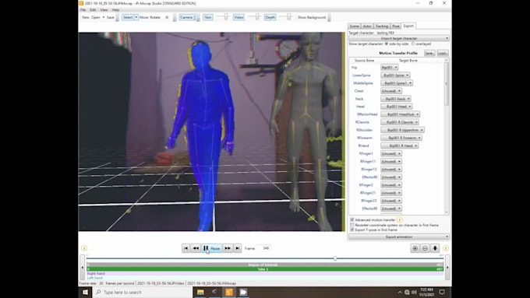
Task: Open the Neck target bone dropdown
Action: pyautogui.click(x=395, y=99)
